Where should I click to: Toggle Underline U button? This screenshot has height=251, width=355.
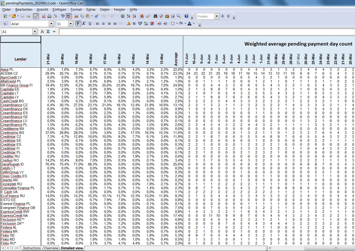click(90, 24)
